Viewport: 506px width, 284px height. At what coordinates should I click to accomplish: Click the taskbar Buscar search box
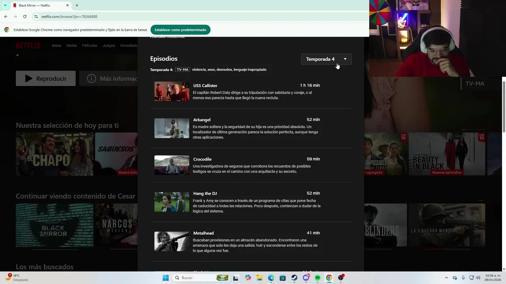click(x=202, y=278)
